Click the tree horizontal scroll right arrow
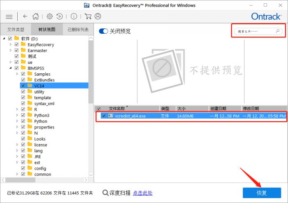 pyautogui.click(x=86, y=180)
